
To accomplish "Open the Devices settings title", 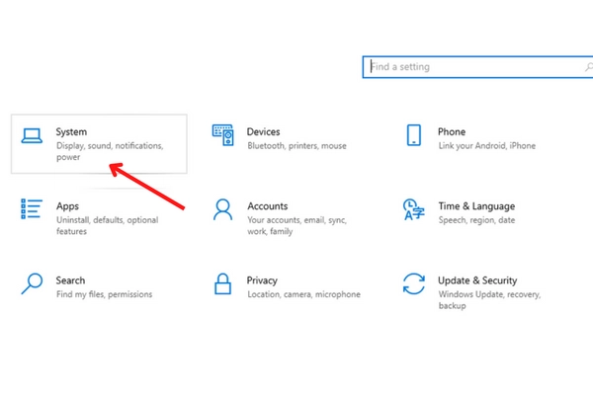I will point(263,131).
